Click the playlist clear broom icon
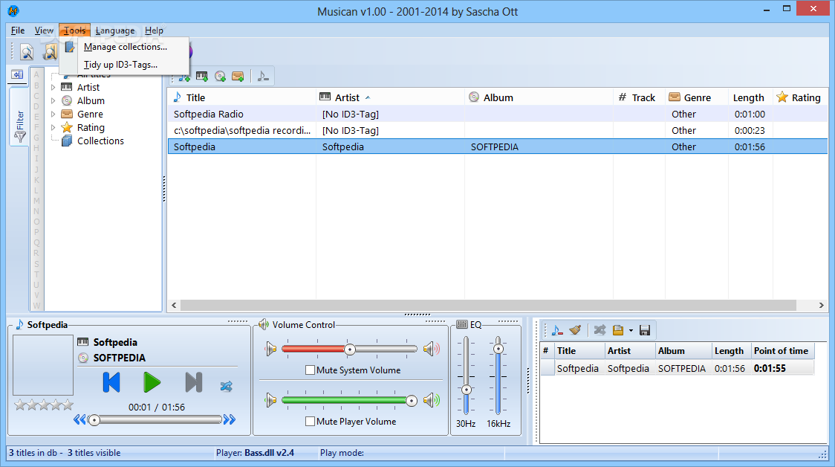Viewport: 835px width, 467px height. coord(575,330)
